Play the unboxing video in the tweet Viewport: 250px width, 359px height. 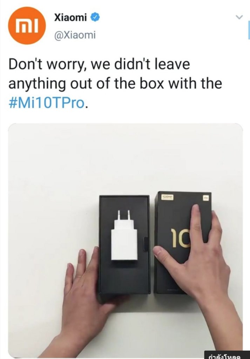point(125,241)
